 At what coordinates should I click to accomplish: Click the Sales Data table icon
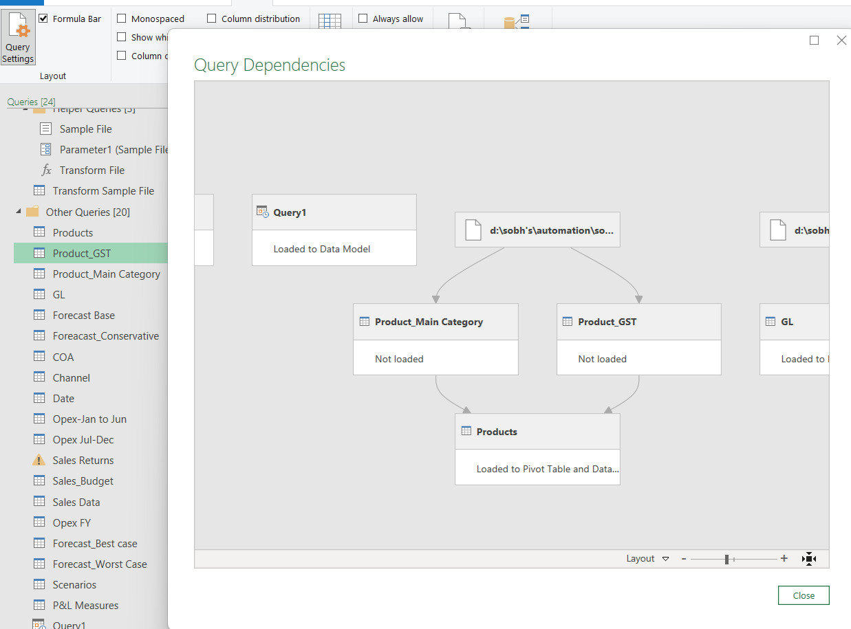click(x=39, y=502)
